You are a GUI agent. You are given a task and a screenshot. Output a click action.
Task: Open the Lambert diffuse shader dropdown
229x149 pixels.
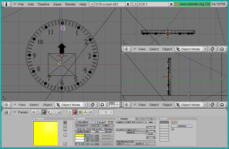point(121,122)
